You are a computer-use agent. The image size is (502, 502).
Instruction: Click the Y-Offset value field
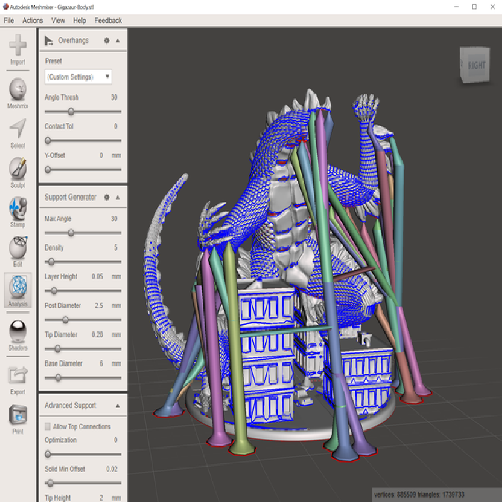[x=101, y=155]
